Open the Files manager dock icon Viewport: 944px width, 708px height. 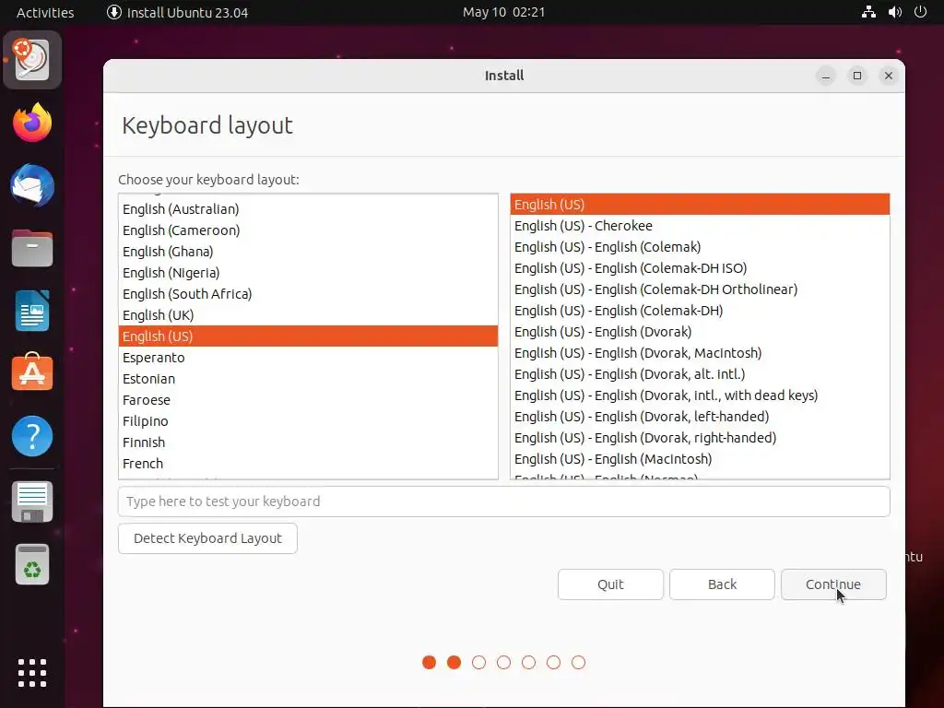(x=32, y=248)
